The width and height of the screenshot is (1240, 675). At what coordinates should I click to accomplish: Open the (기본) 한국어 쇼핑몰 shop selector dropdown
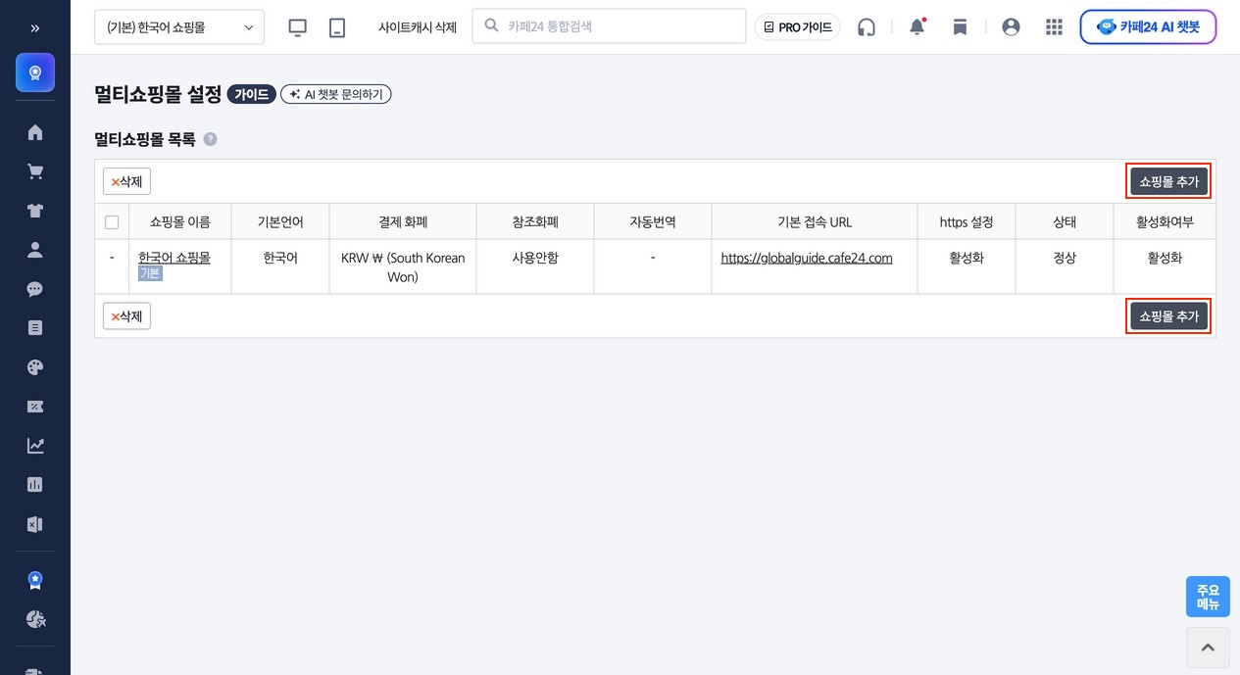point(179,27)
